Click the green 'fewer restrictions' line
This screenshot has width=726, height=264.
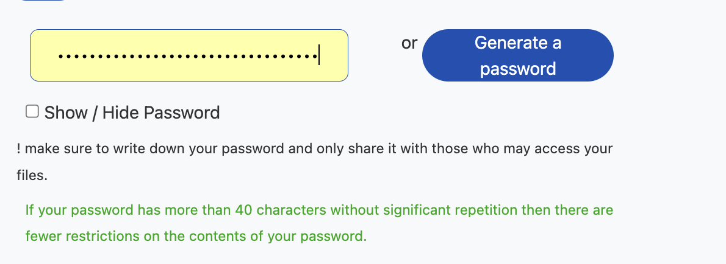point(195,236)
